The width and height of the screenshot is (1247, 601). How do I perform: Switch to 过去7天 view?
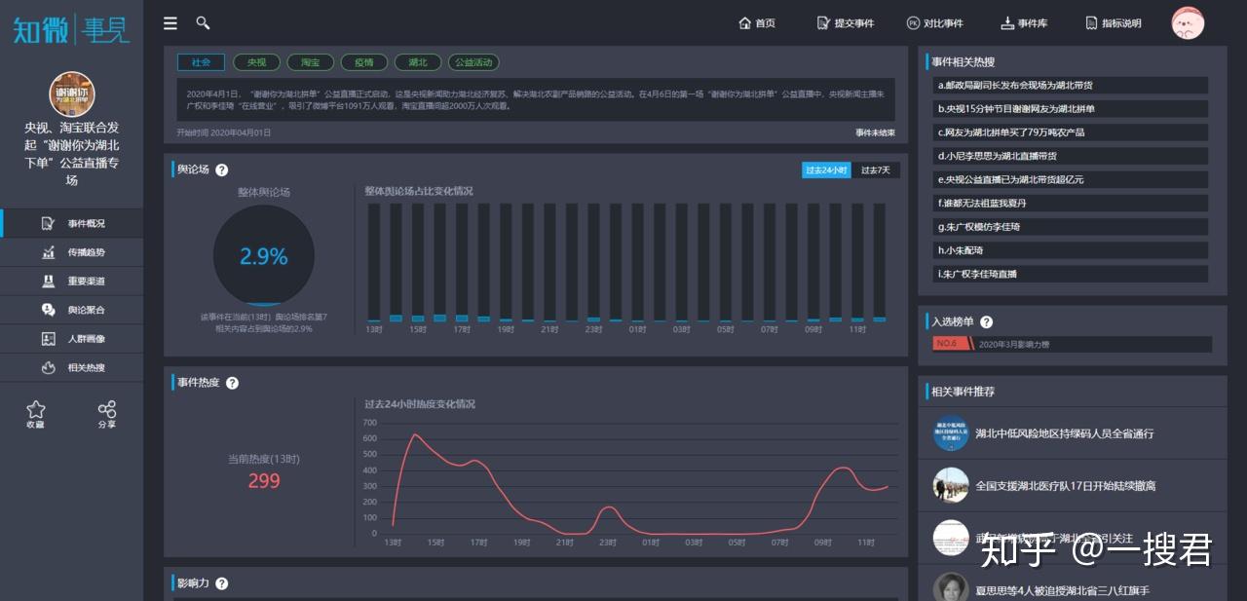pyautogui.click(x=876, y=169)
